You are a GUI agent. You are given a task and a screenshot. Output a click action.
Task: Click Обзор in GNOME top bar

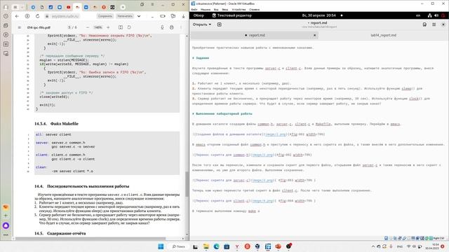[199, 15]
